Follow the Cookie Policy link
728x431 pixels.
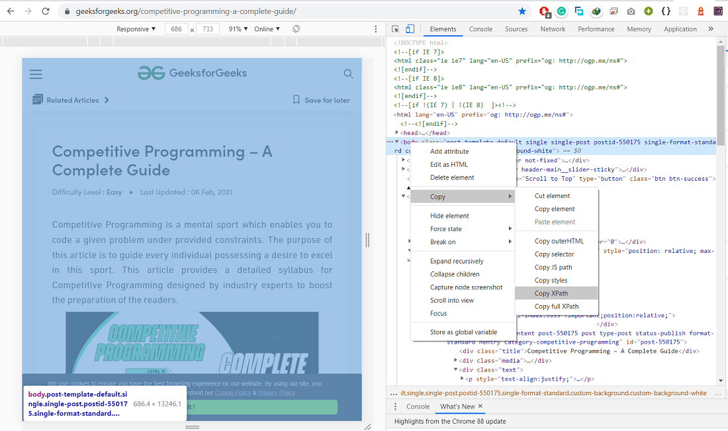coord(232,393)
